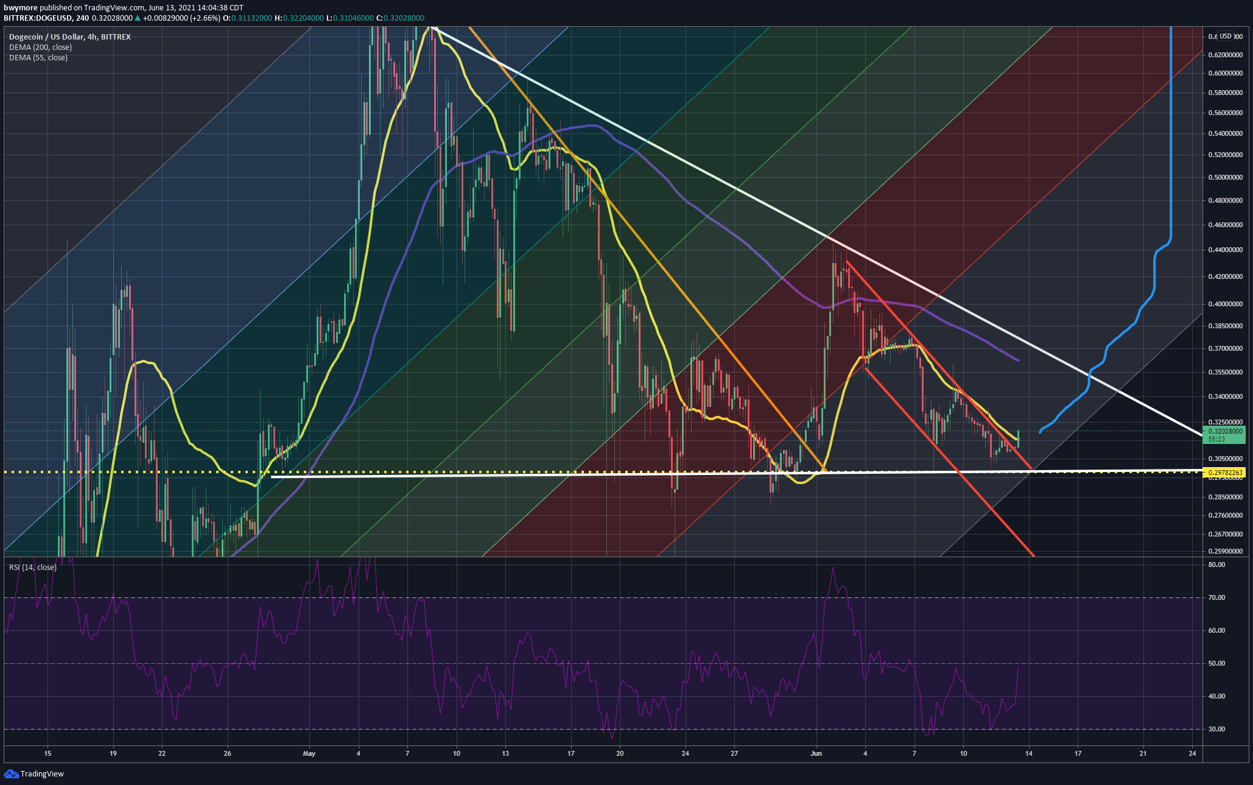The height and width of the screenshot is (785, 1253).
Task: Open the USD currency selector on price axis
Action: 1225,36
